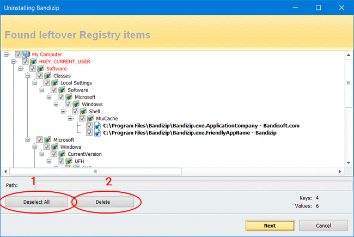Toggle checkbox for the UFH key
The height and width of the screenshot is (237, 354).
62,161
